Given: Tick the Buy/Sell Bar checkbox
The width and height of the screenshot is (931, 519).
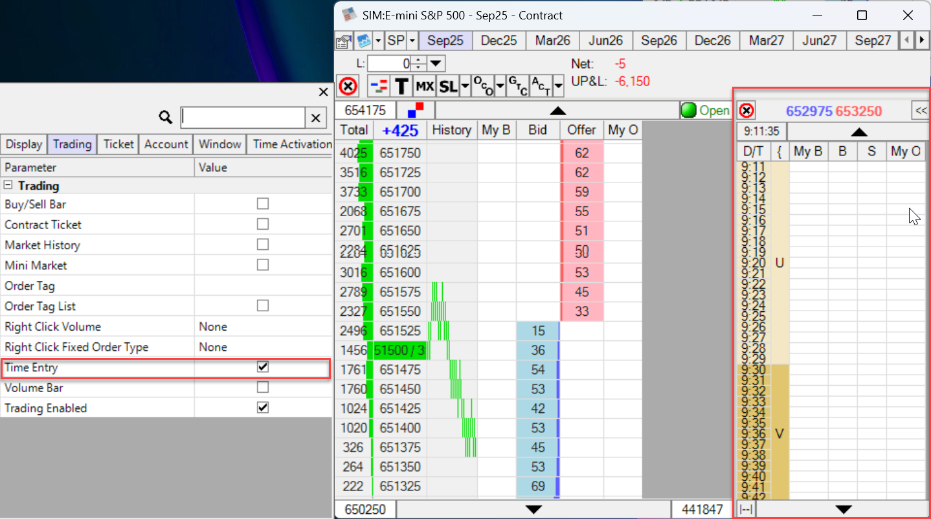Looking at the screenshot, I should click(x=262, y=204).
